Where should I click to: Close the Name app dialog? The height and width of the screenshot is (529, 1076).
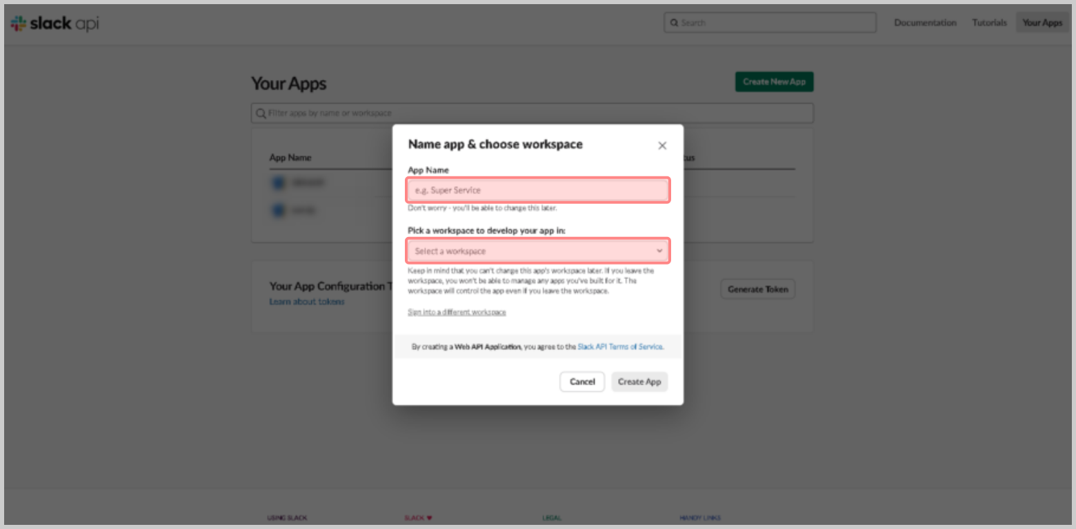(662, 145)
